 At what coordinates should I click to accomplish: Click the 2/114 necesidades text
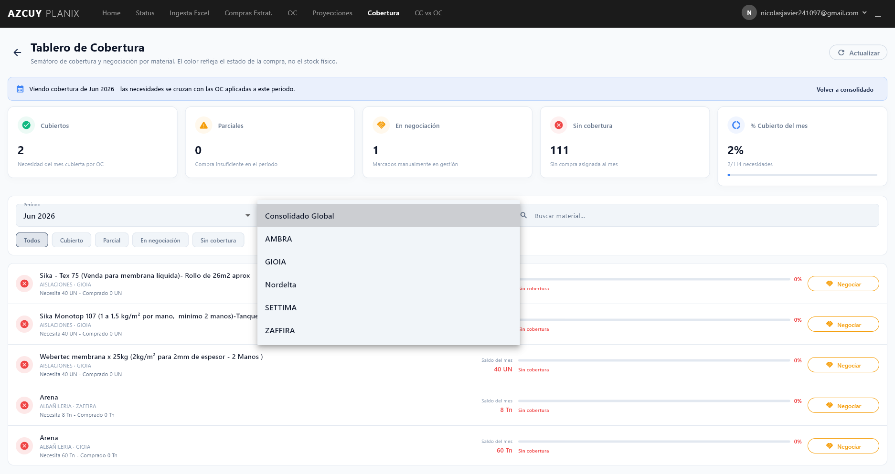tap(750, 164)
